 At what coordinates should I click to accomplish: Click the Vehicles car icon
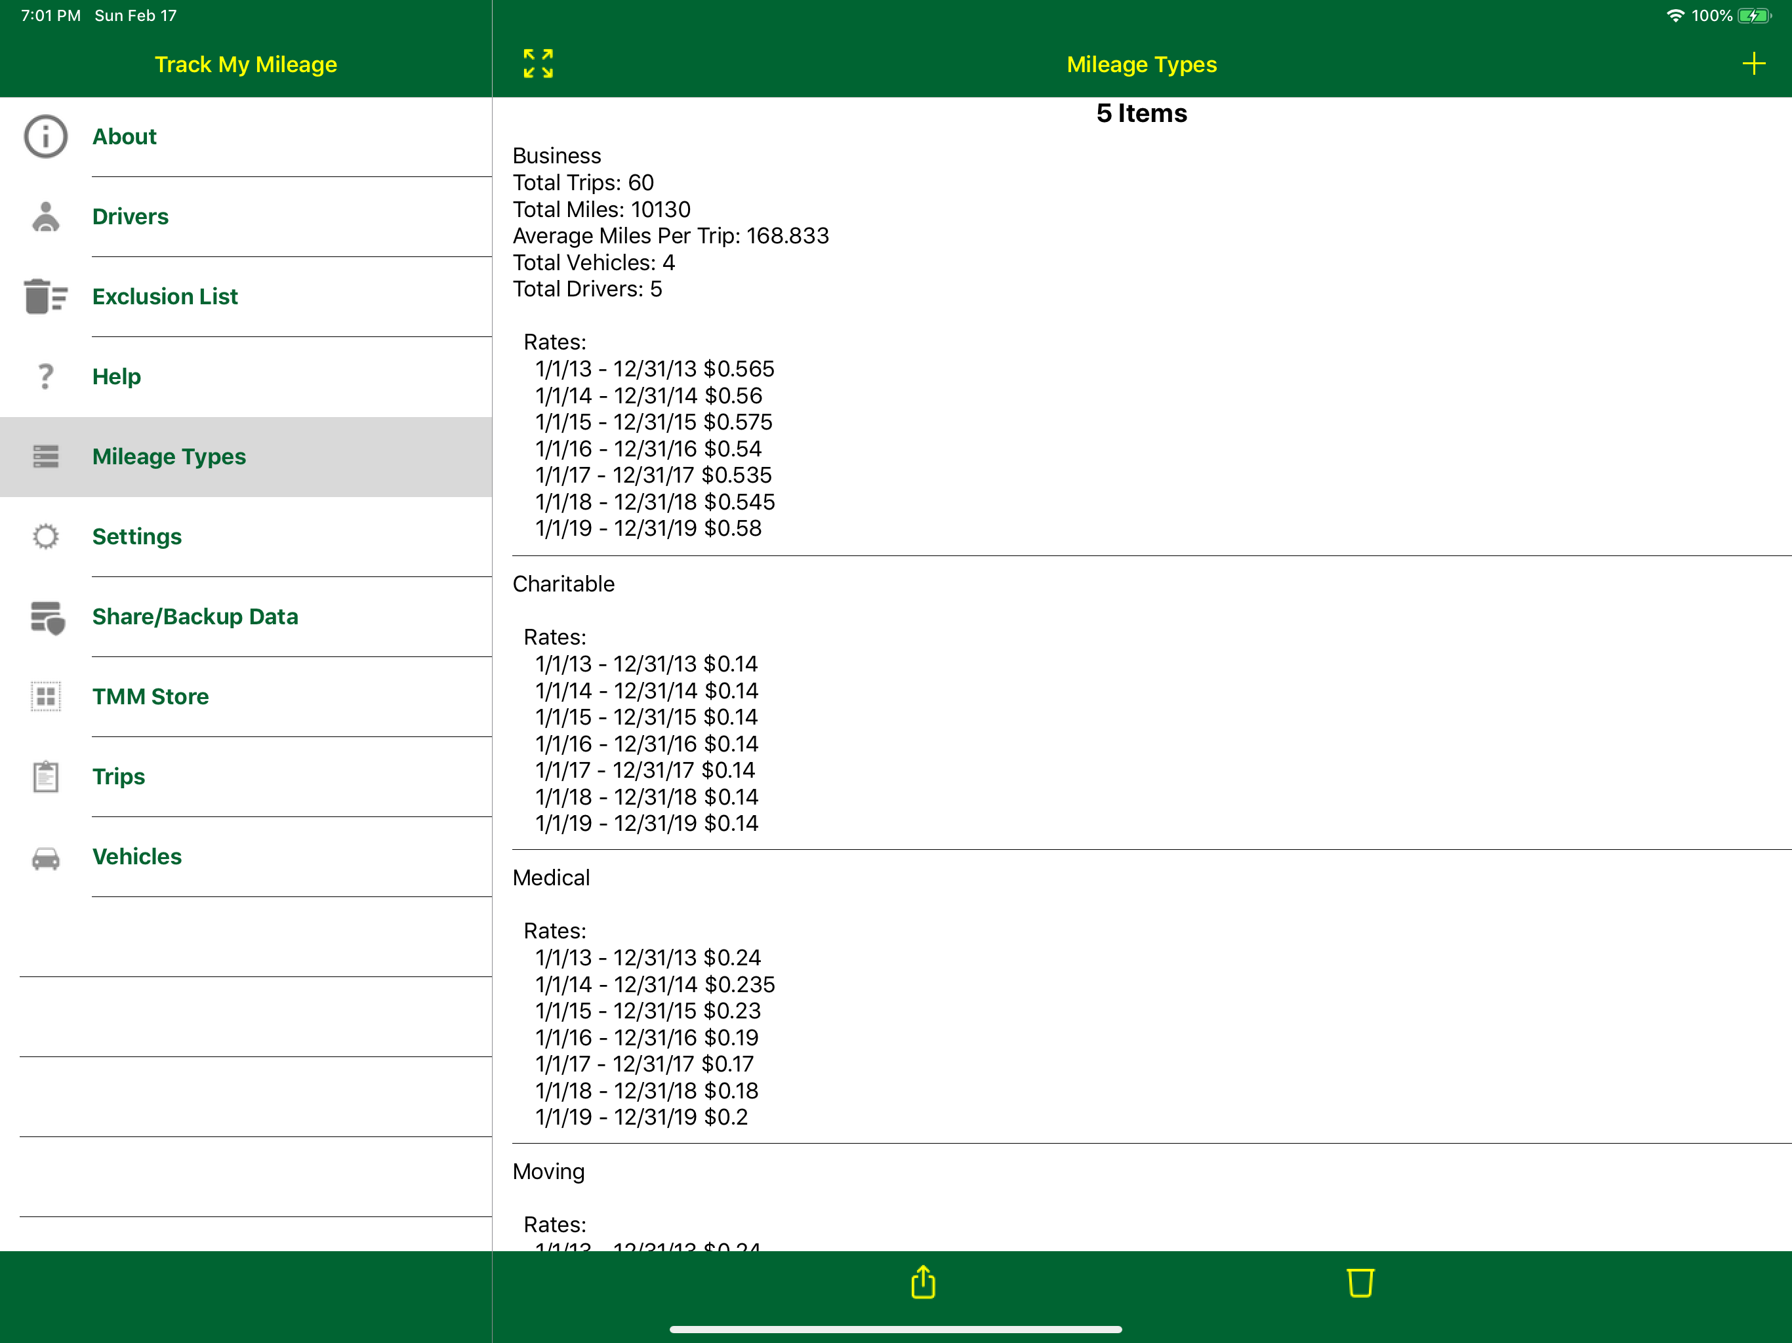45,858
